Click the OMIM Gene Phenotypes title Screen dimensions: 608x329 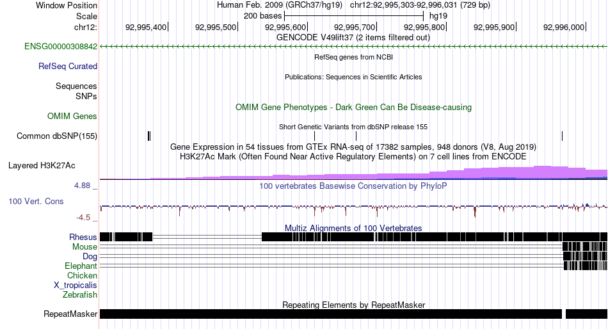pyautogui.click(x=354, y=107)
